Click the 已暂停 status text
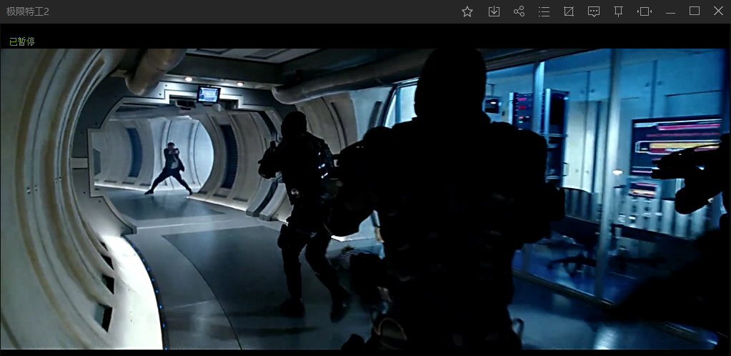 click(22, 41)
